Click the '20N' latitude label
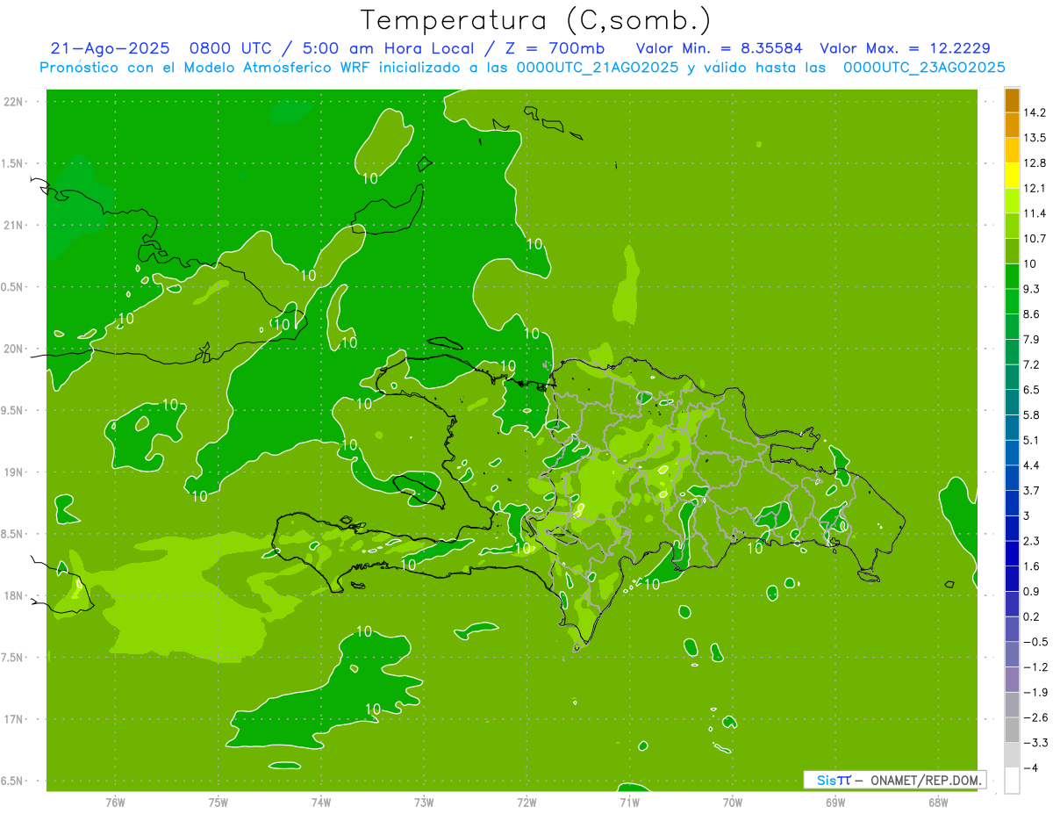 [x=13, y=349]
